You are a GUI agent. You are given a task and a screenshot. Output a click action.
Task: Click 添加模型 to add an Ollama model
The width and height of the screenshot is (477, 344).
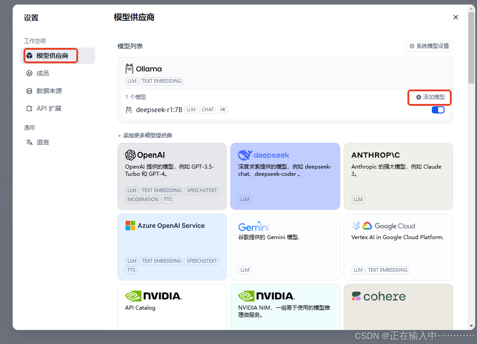point(430,97)
